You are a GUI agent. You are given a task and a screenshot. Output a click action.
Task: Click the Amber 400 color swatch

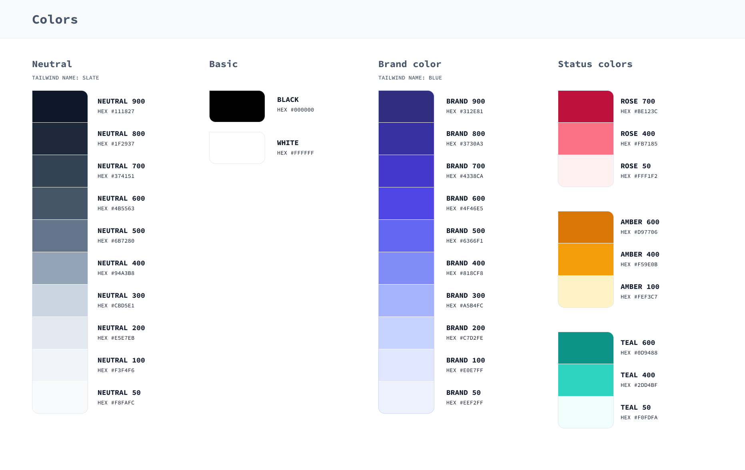coord(586,259)
